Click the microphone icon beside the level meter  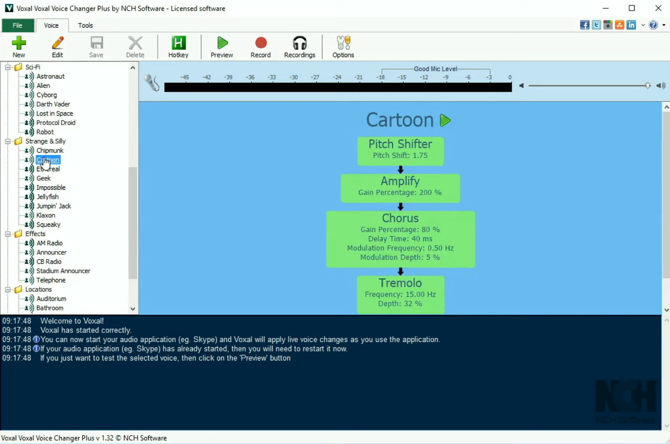(152, 83)
